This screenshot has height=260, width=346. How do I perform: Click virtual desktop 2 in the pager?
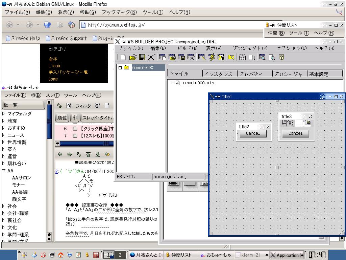(120, 255)
